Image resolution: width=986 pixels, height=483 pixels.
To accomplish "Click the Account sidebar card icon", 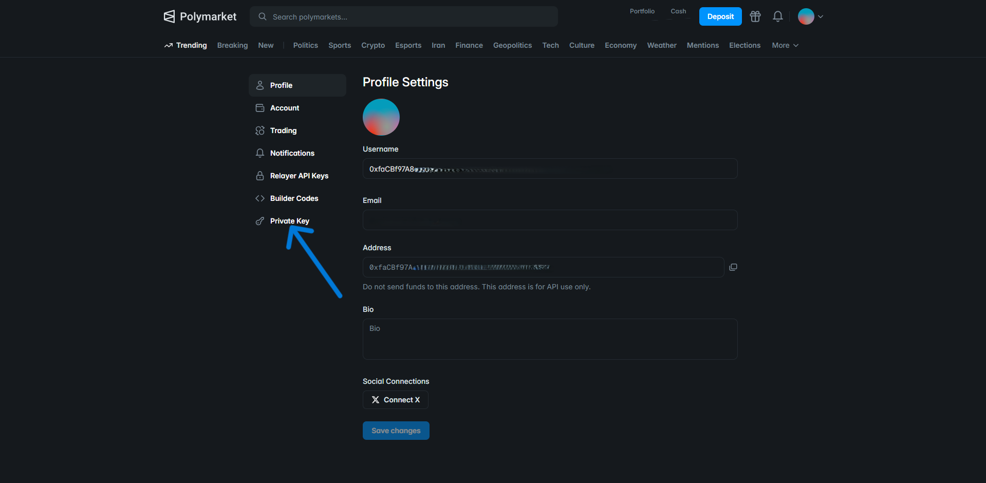I will 260,108.
